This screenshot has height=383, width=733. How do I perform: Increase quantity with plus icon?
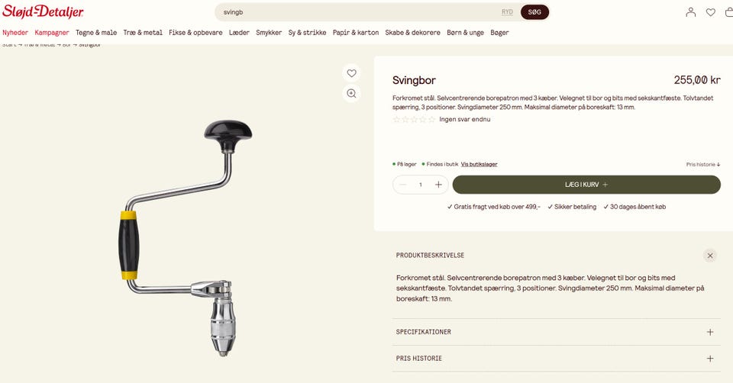coord(438,185)
